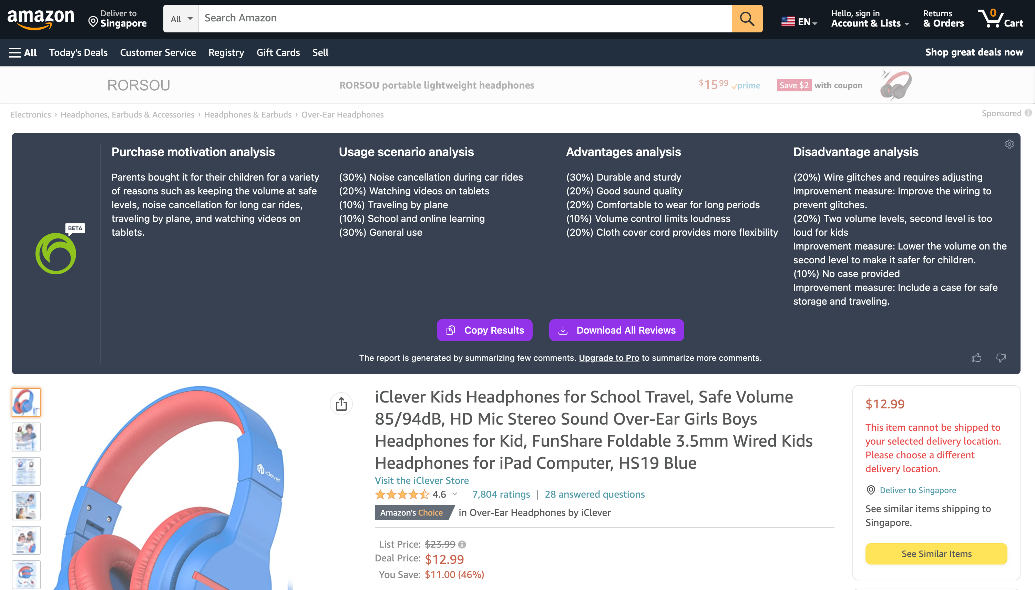Click See Similar Items button
Viewport: 1035px width, 590px height.
click(x=936, y=554)
